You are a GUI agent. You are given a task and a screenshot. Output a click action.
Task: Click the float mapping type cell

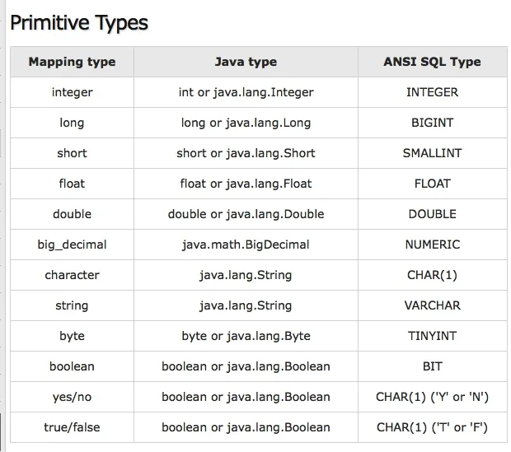[72, 184]
